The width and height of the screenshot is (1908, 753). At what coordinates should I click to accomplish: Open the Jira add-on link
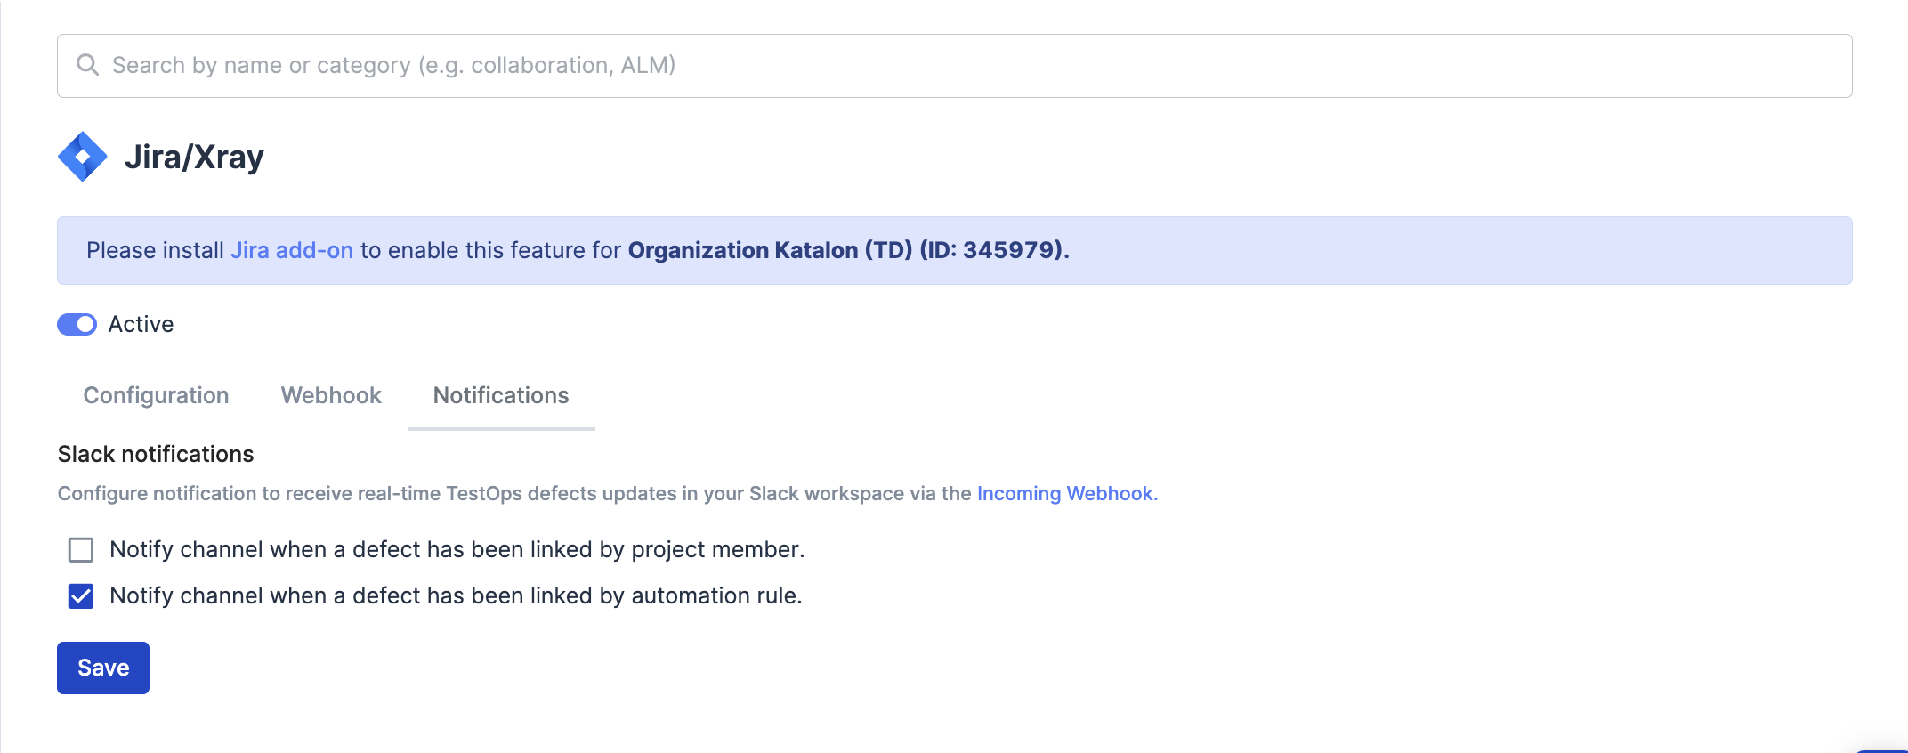point(292,250)
